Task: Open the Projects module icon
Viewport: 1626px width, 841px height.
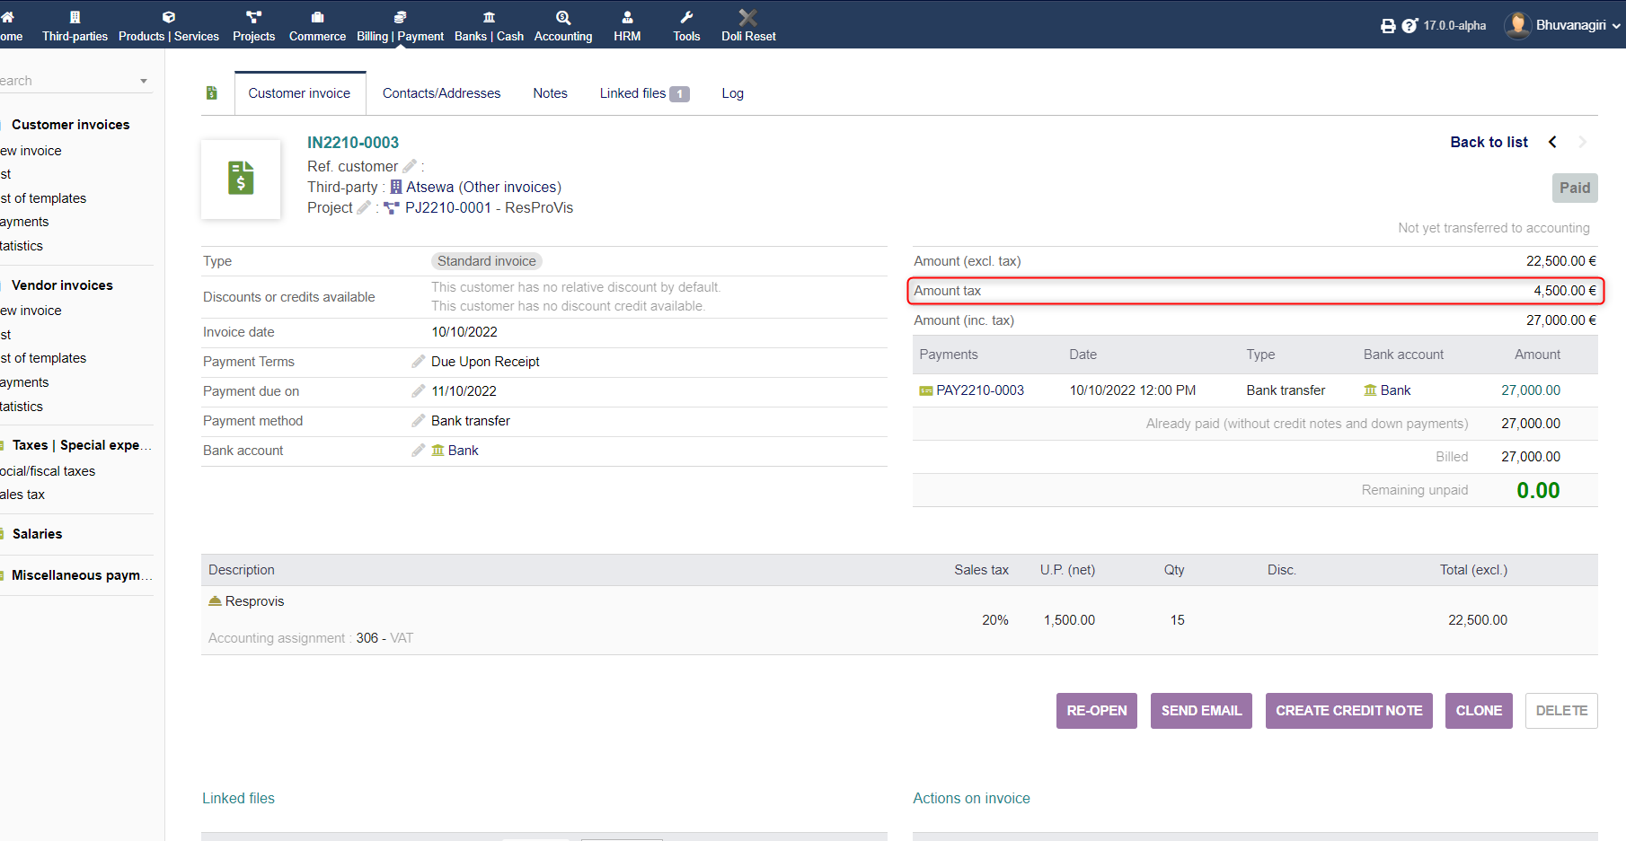Action: click(x=254, y=15)
